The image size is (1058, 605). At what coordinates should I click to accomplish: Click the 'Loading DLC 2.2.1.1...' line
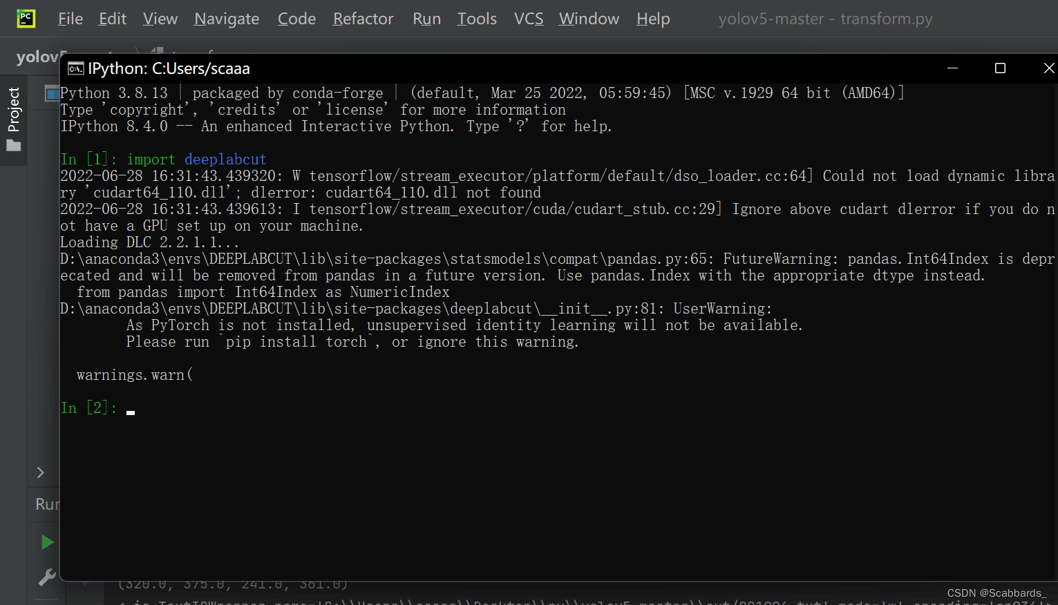pyautogui.click(x=149, y=242)
